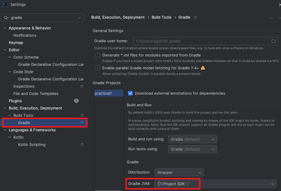Viewport: 281px width, 191px height.
Task: Collapse the Appearance & Behavior section
Action: tap(4, 28)
